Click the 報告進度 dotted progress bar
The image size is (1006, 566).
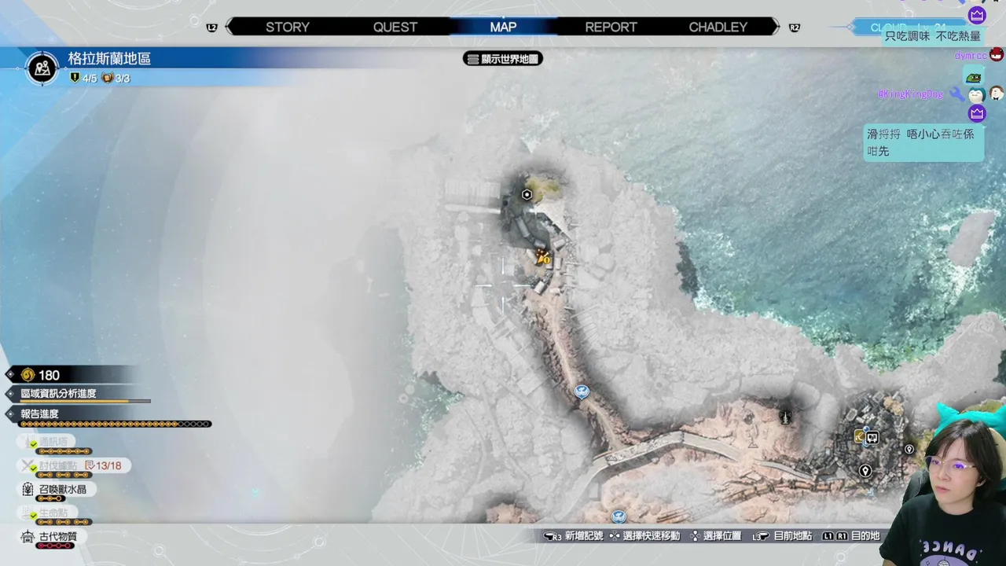[x=116, y=424]
